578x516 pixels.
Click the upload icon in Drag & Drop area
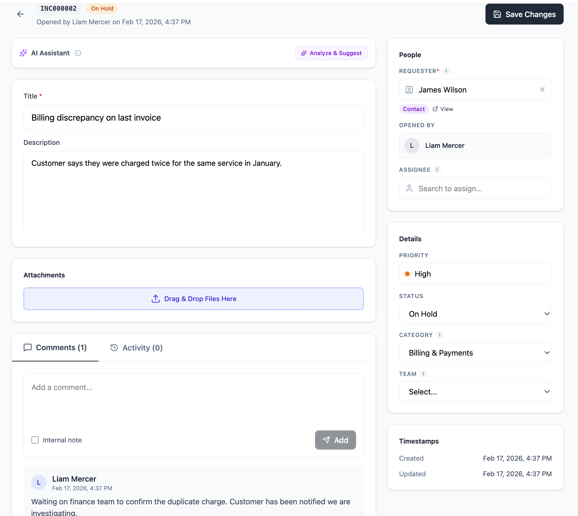click(x=155, y=298)
